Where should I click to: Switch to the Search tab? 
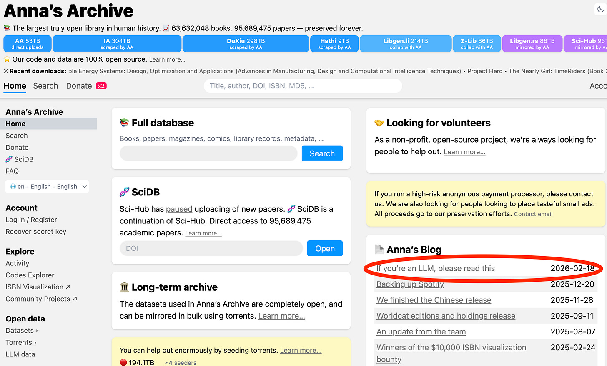point(45,86)
